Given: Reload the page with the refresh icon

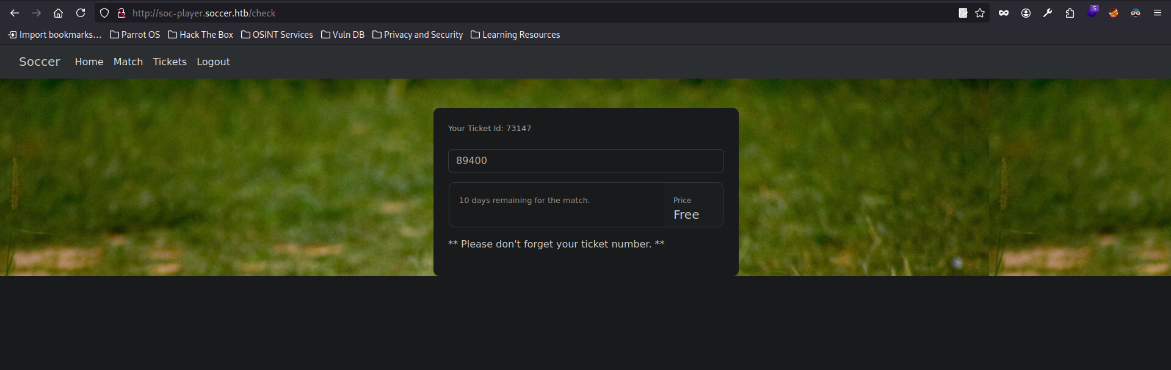Looking at the screenshot, I should tap(81, 13).
